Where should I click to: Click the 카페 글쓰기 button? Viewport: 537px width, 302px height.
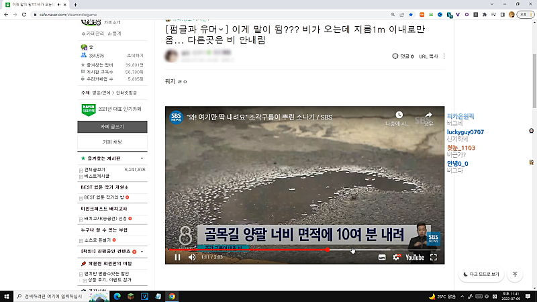(112, 127)
